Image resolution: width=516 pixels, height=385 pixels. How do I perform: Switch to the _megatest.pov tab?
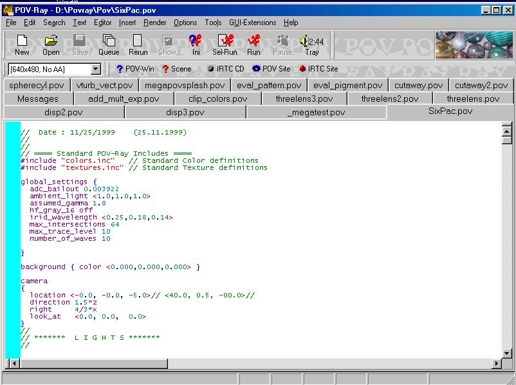pos(316,112)
